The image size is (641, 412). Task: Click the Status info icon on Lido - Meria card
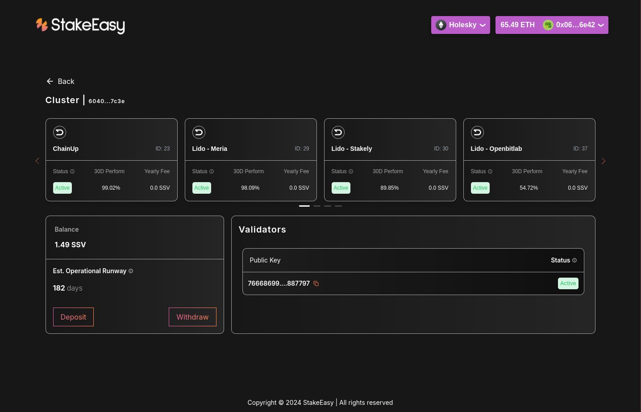tap(212, 171)
